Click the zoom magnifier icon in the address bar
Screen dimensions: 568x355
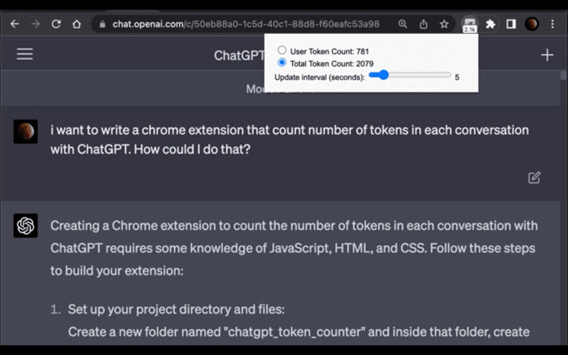(402, 24)
